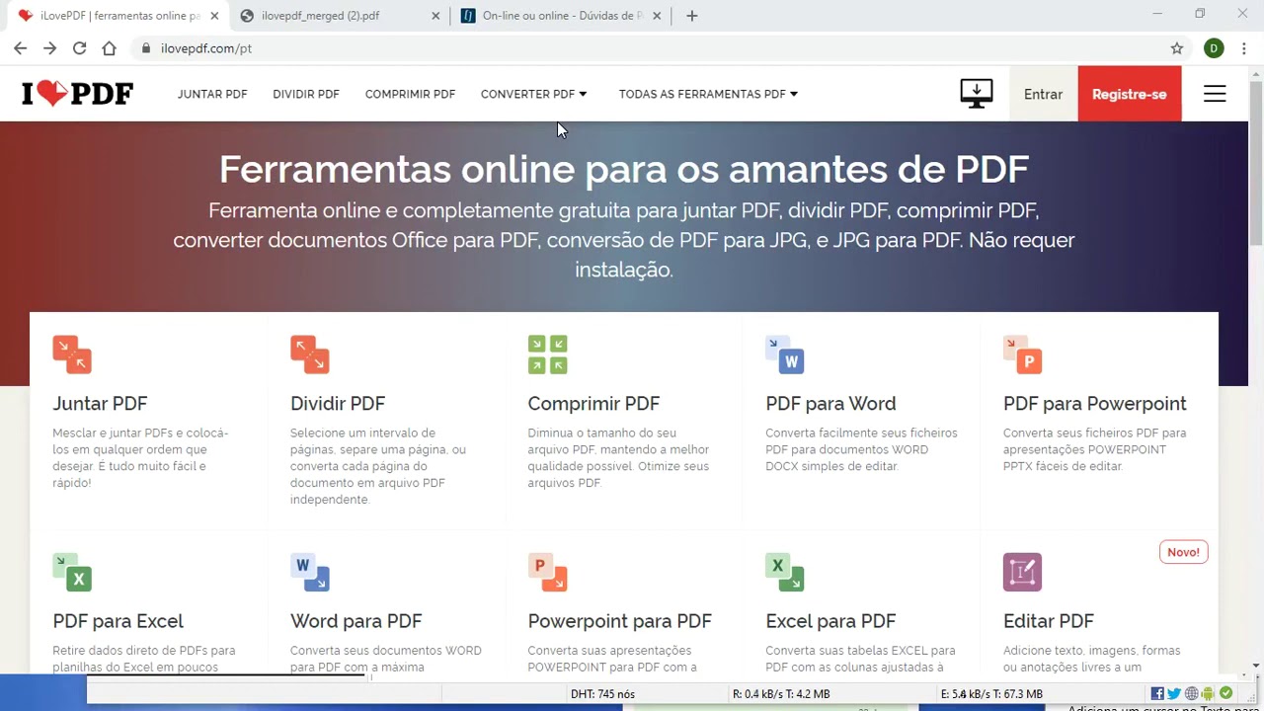Click the green checkmark status icon
Image resolution: width=1264 pixels, height=711 pixels.
coord(1225,693)
